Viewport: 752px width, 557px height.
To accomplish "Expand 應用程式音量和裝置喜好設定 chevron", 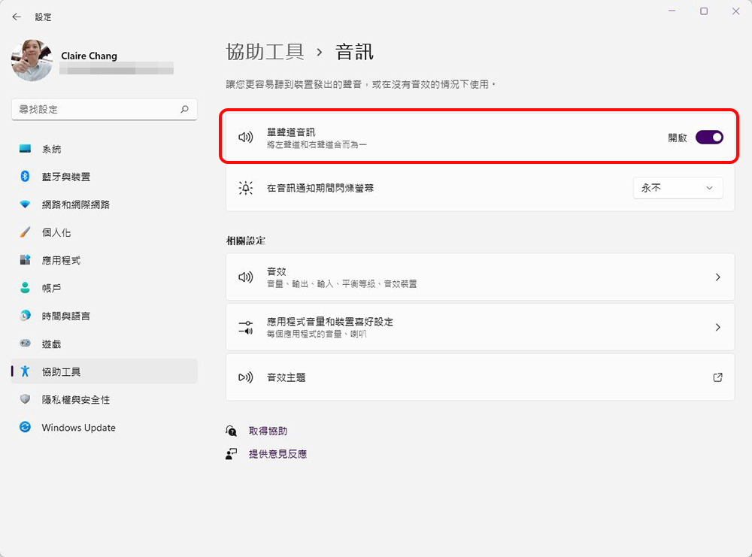I will tap(717, 327).
